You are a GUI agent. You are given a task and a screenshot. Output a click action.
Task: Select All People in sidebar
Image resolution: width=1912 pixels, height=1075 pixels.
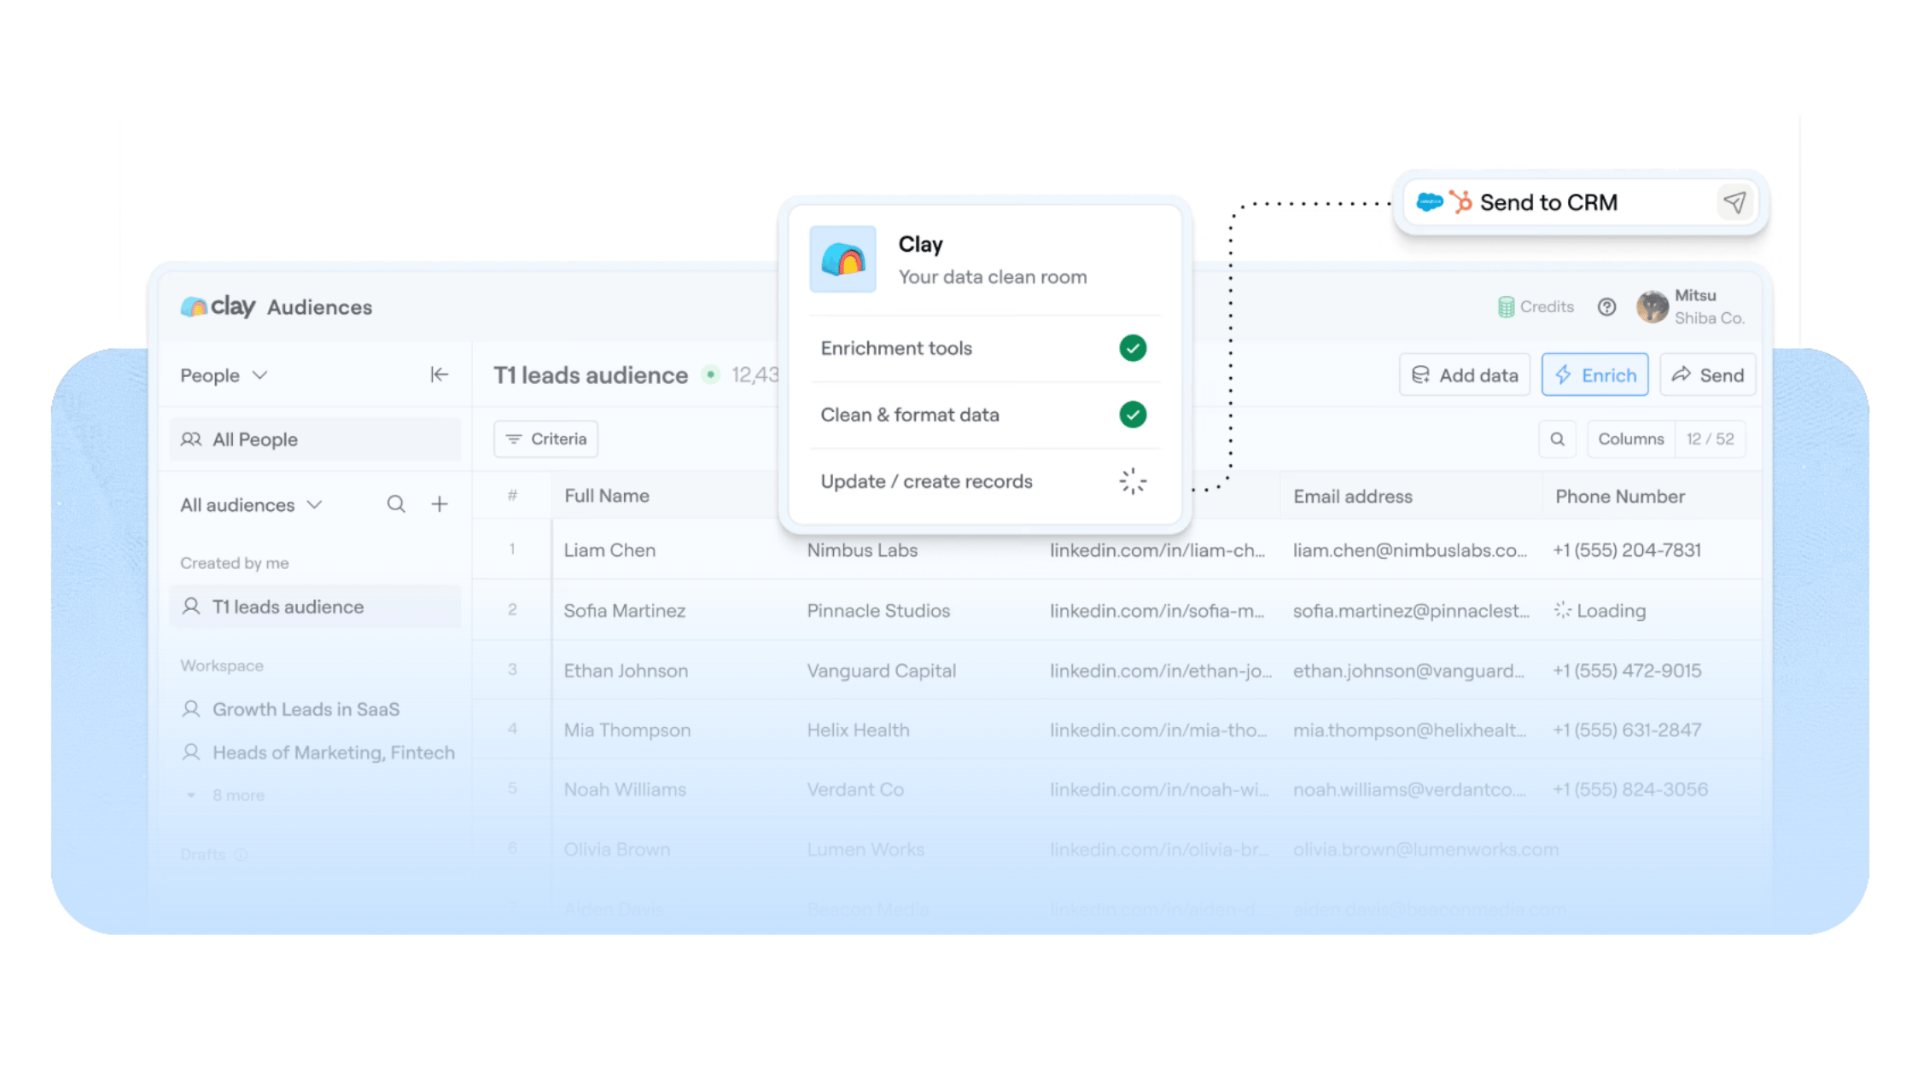[x=315, y=439]
